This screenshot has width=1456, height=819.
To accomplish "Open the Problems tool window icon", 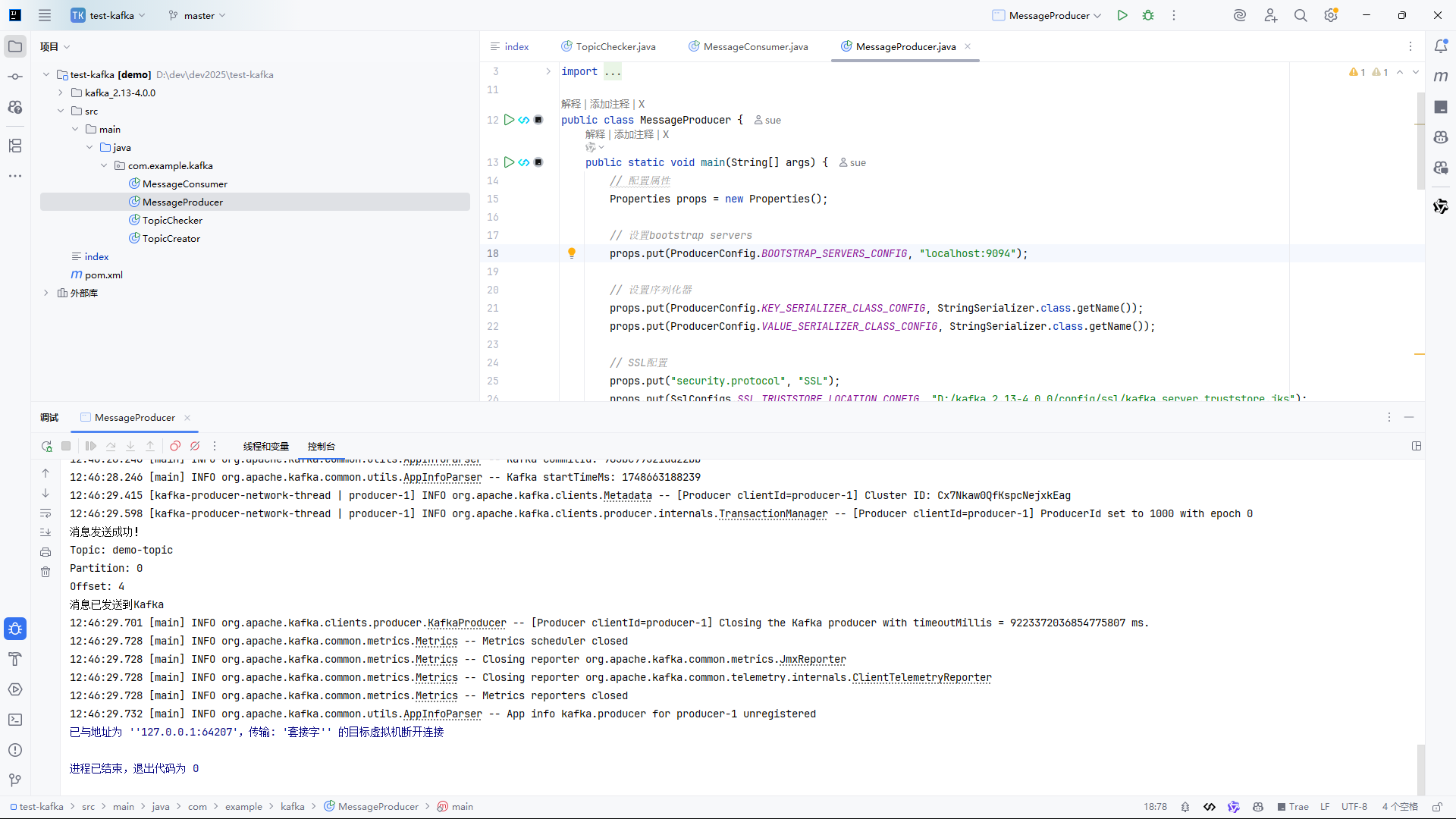I will point(15,750).
